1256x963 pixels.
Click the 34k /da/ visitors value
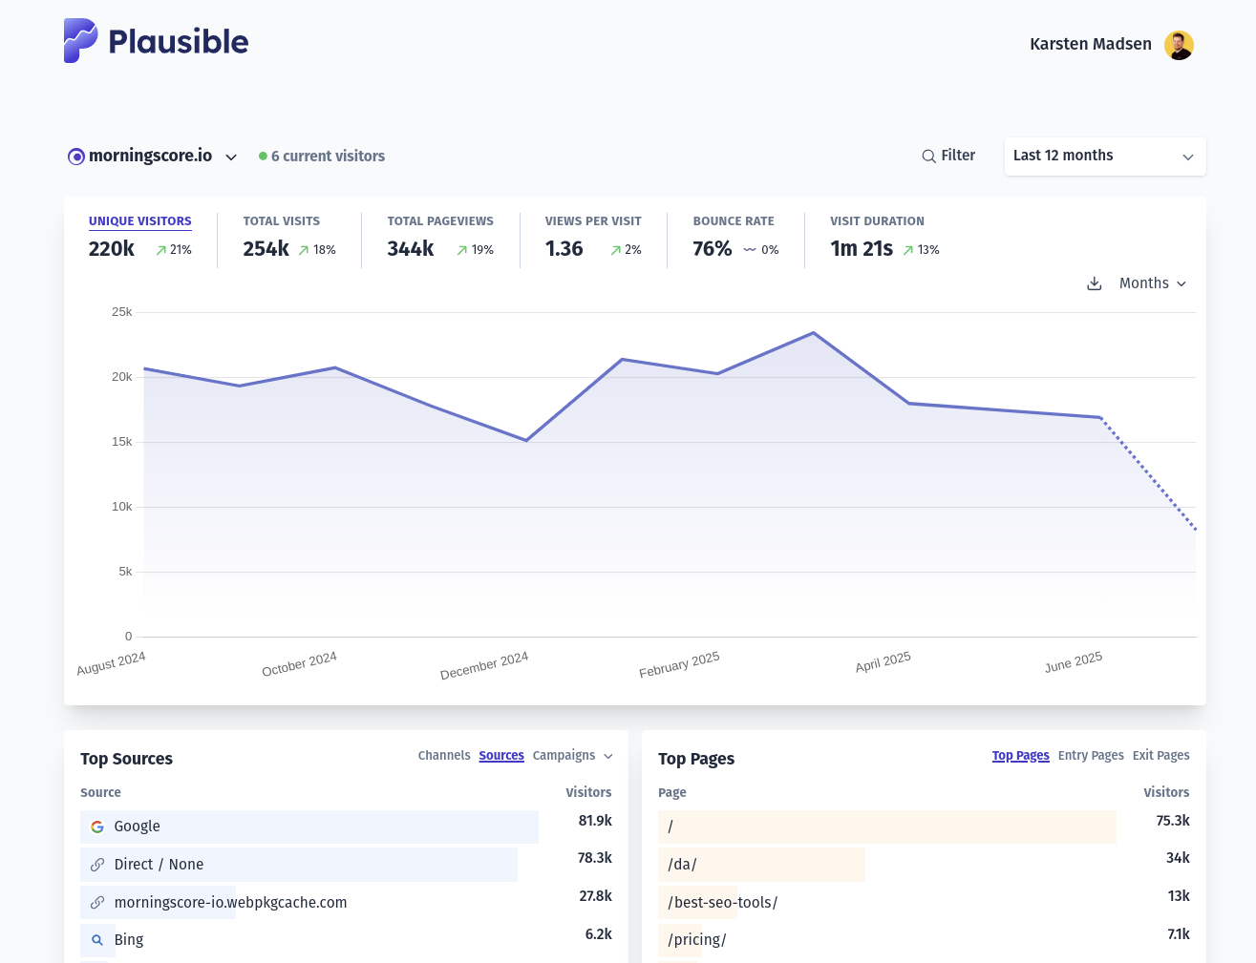1178,858
